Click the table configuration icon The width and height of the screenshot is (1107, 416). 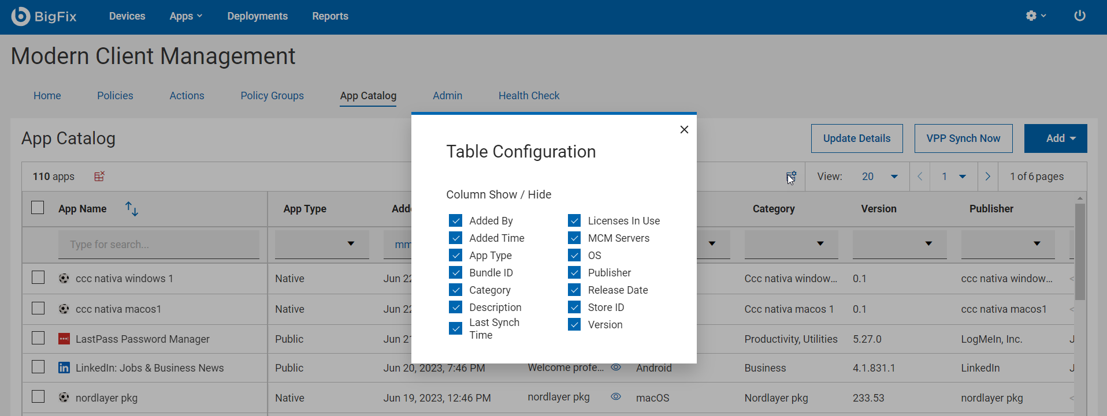791,176
